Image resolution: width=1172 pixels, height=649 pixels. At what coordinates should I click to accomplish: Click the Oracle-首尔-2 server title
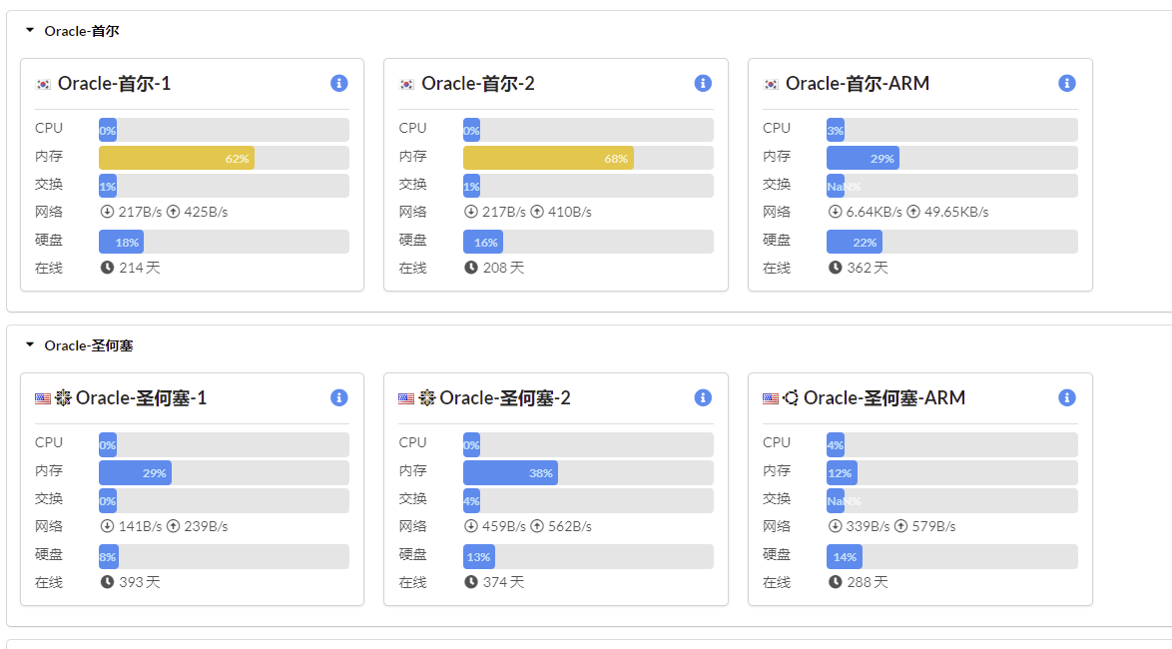pos(478,84)
